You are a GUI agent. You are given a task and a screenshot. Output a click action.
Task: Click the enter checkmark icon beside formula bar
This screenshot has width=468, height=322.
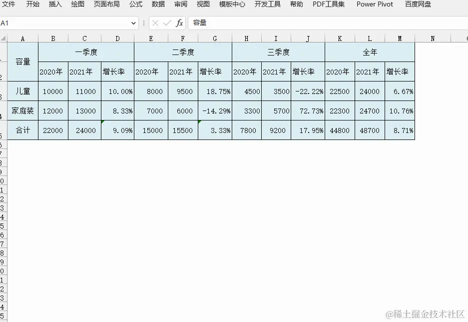[x=167, y=22]
